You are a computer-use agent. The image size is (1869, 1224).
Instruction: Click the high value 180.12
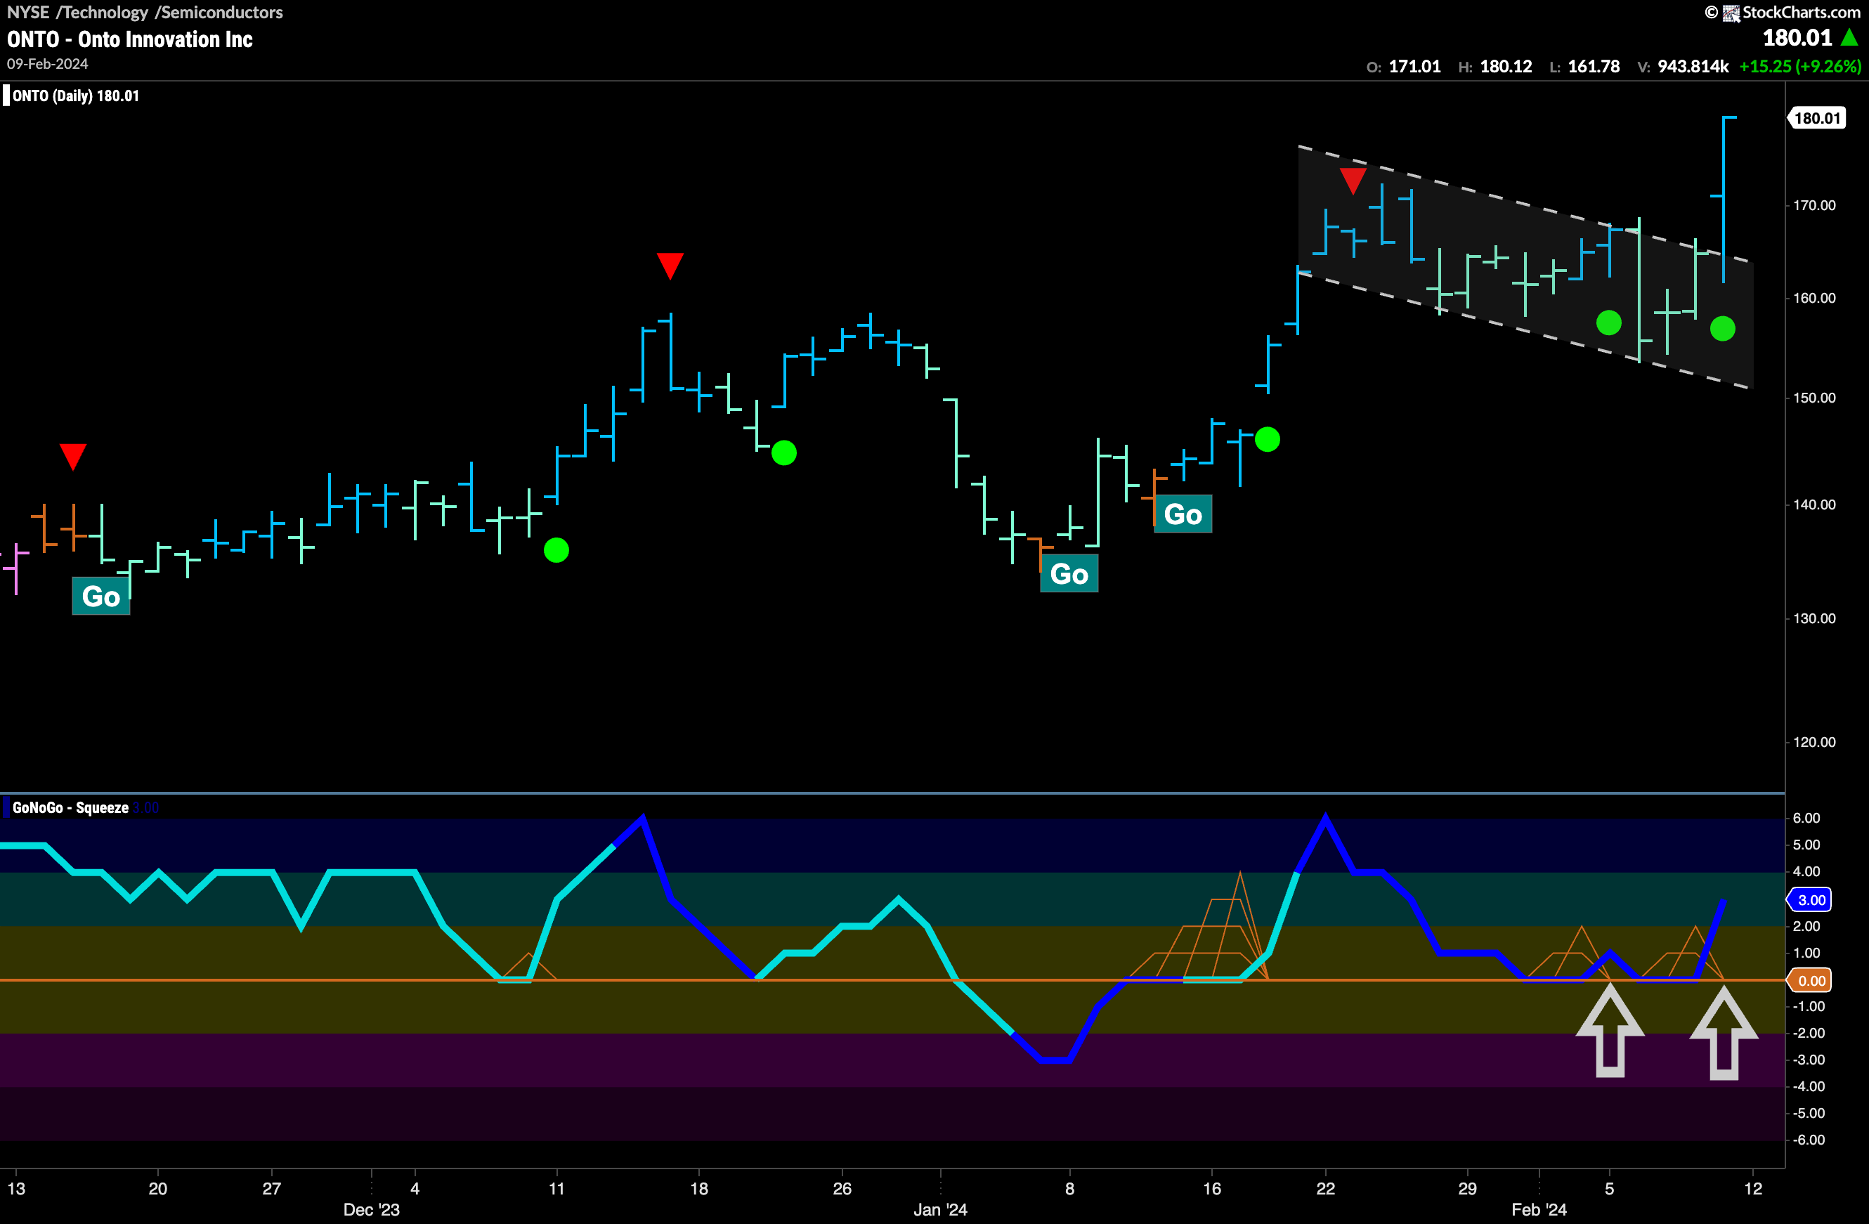click(1506, 66)
